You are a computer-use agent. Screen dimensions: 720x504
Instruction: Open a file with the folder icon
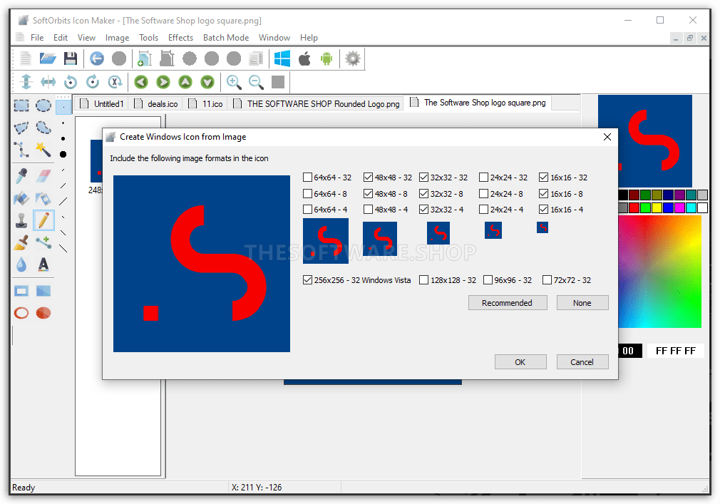48,58
